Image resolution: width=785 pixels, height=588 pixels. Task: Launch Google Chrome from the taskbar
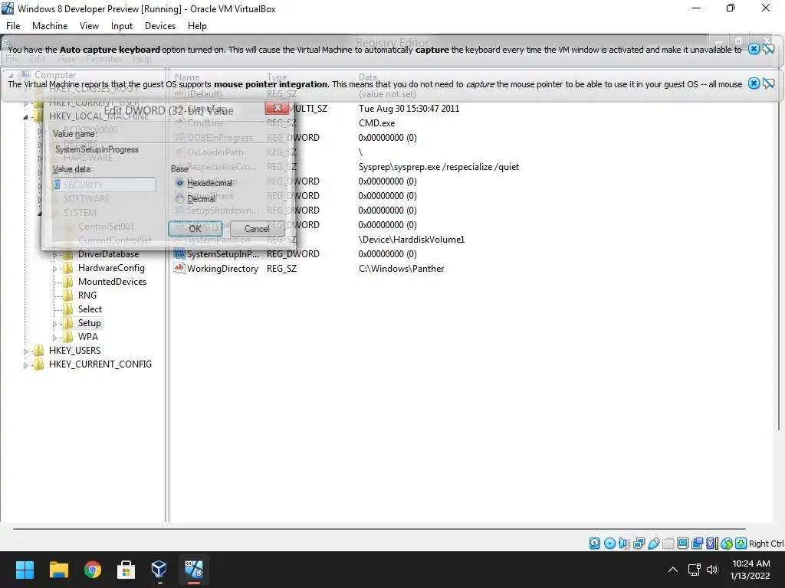pos(93,570)
